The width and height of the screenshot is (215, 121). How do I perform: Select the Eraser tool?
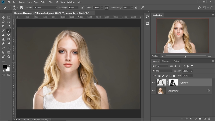[x=3, y=39]
